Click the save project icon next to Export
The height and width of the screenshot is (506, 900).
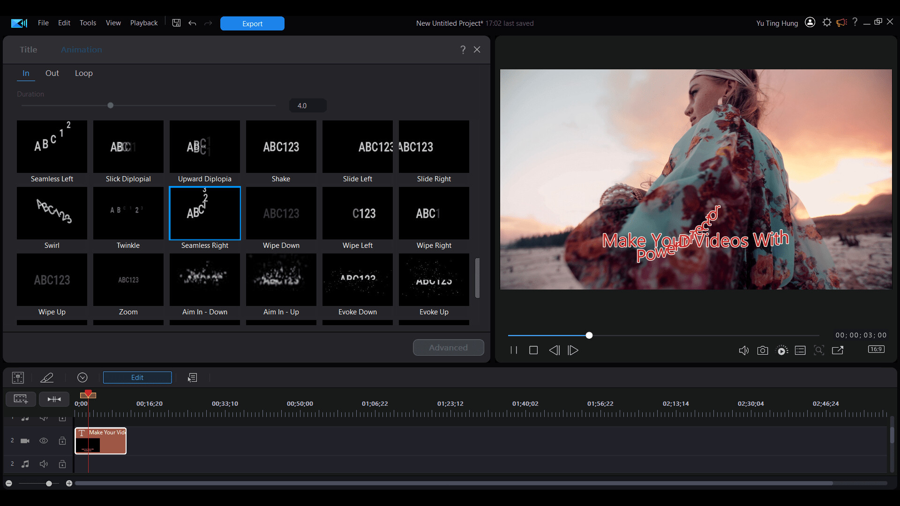point(176,22)
